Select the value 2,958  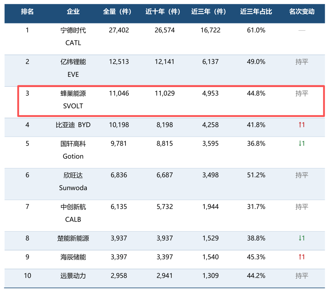pos(119,276)
